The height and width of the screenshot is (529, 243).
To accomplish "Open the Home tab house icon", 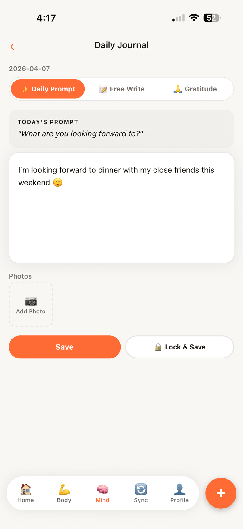I will (x=25, y=489).
